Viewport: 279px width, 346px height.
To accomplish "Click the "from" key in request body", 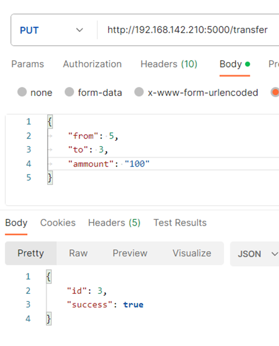I will (x=83, y=136).
